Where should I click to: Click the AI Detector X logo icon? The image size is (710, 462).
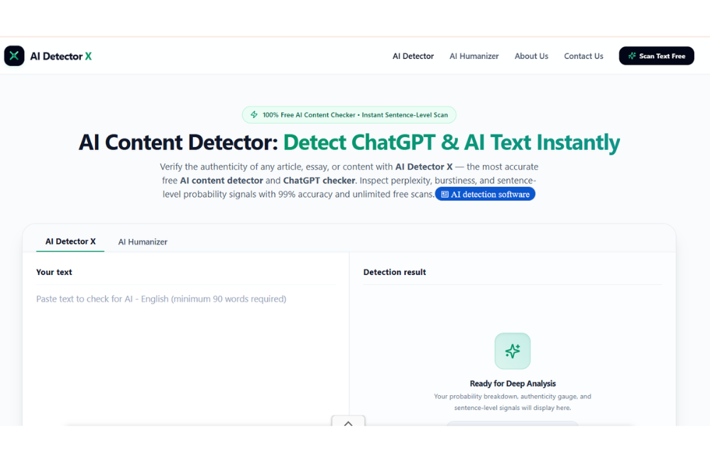14,55
